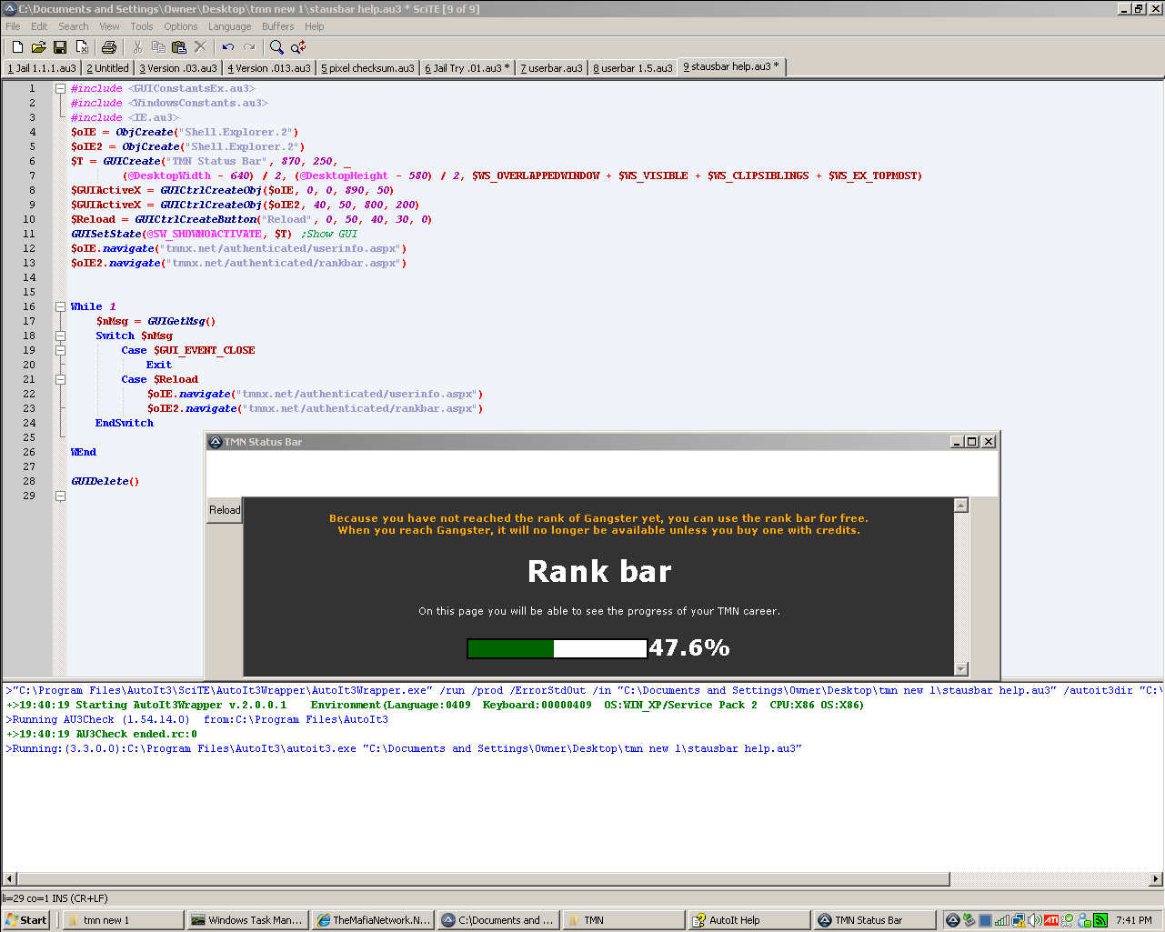This screenshot has width=1165, height=932.
Task: Collapse the Switch $nMsg fold marker
Action: [x=60, y=336]
